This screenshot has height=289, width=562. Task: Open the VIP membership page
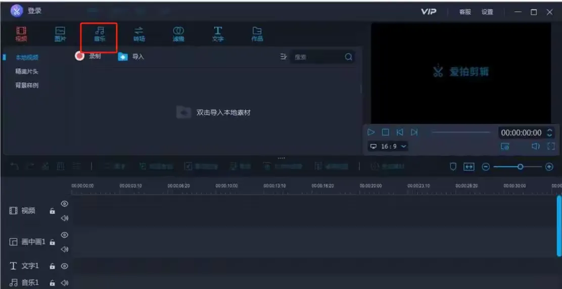[428, 12]
